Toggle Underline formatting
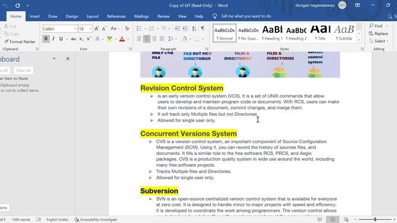Viewport: 397px width, 223px height. click(x=61, y=38)
